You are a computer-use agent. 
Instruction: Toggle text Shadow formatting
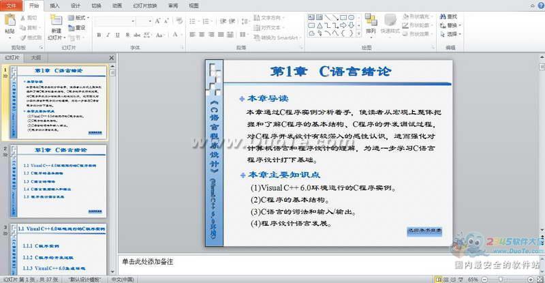tap(127, 35)
